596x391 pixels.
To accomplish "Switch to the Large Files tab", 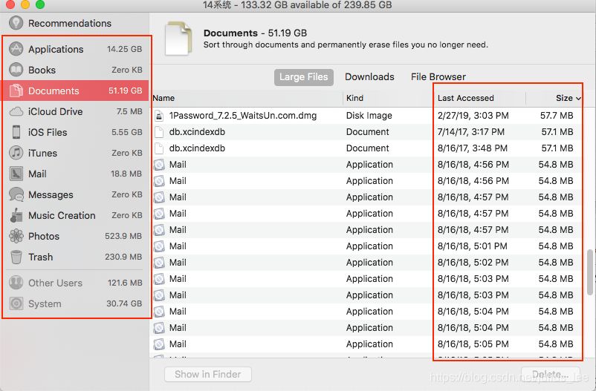I will (304, 77).
